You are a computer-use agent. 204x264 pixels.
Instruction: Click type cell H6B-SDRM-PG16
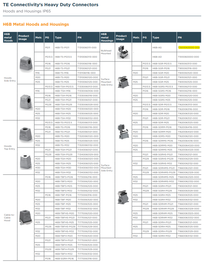tap(162, 127)
